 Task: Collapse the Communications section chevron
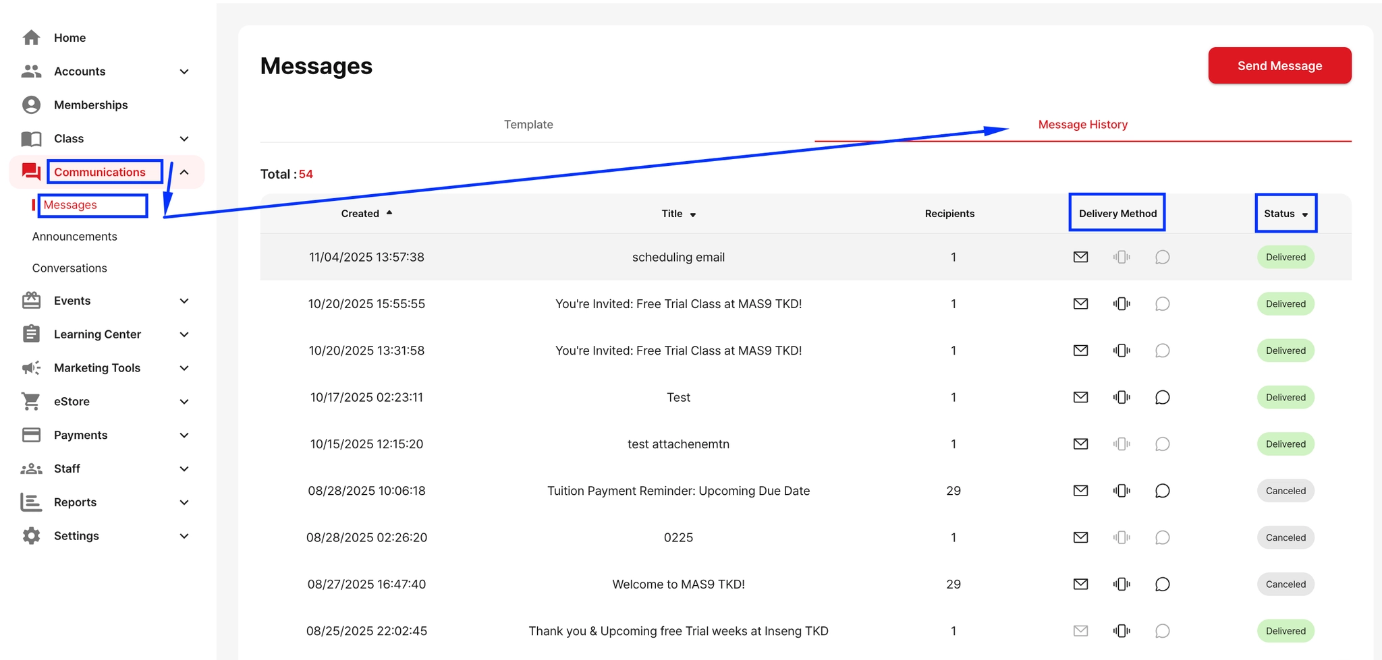click(x=184, y=173)
